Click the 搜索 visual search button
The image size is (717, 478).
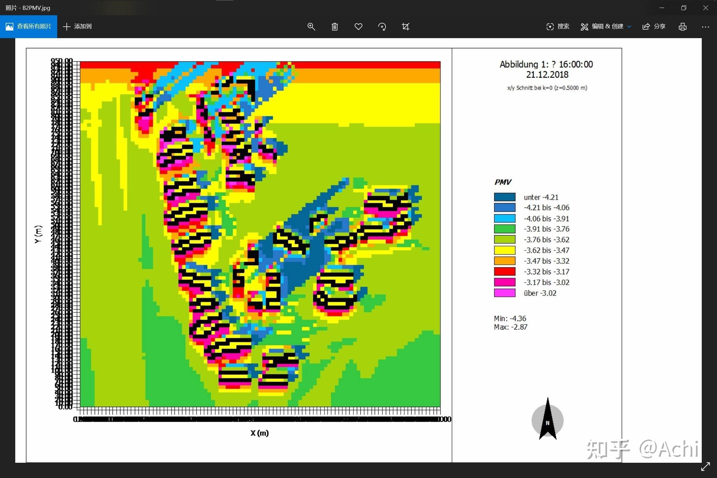click(x=558, y=27)
